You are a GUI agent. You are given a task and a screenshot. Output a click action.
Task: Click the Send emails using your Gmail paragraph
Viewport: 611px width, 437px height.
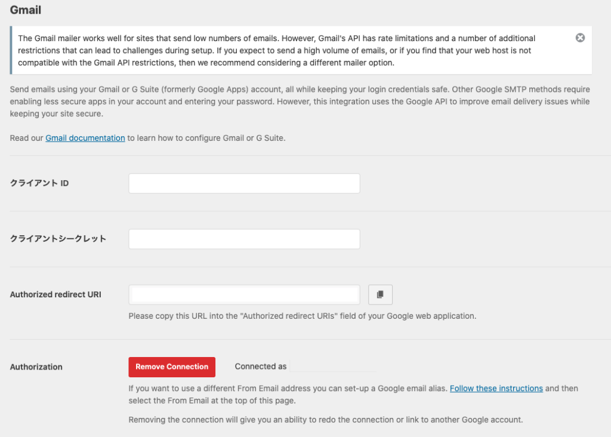(x=298, y=101)
